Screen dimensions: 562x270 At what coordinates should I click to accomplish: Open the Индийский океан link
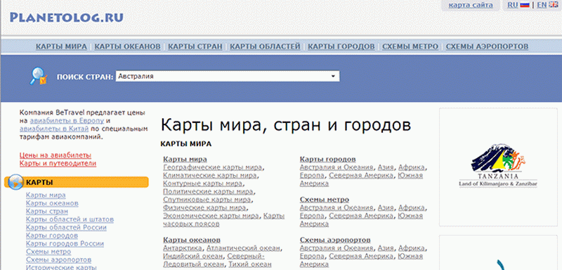[x=192, y=256]
